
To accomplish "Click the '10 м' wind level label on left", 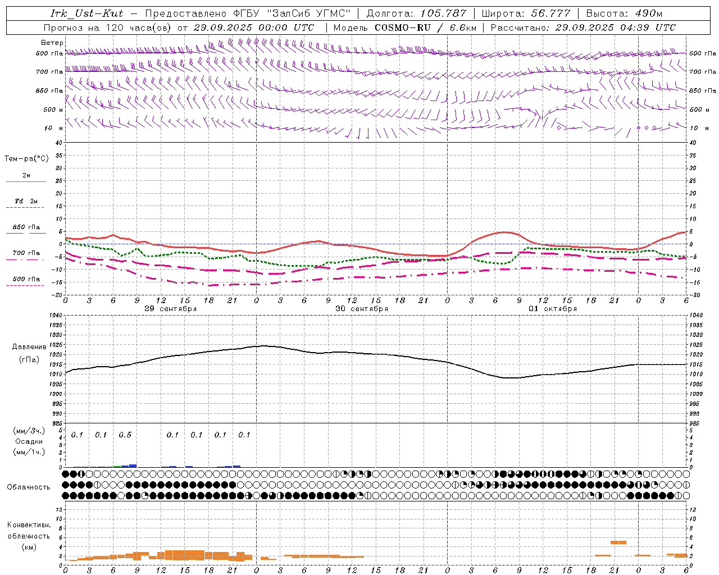I will point(54,129).
